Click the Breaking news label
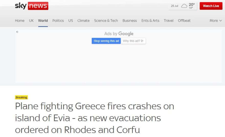 21,97
